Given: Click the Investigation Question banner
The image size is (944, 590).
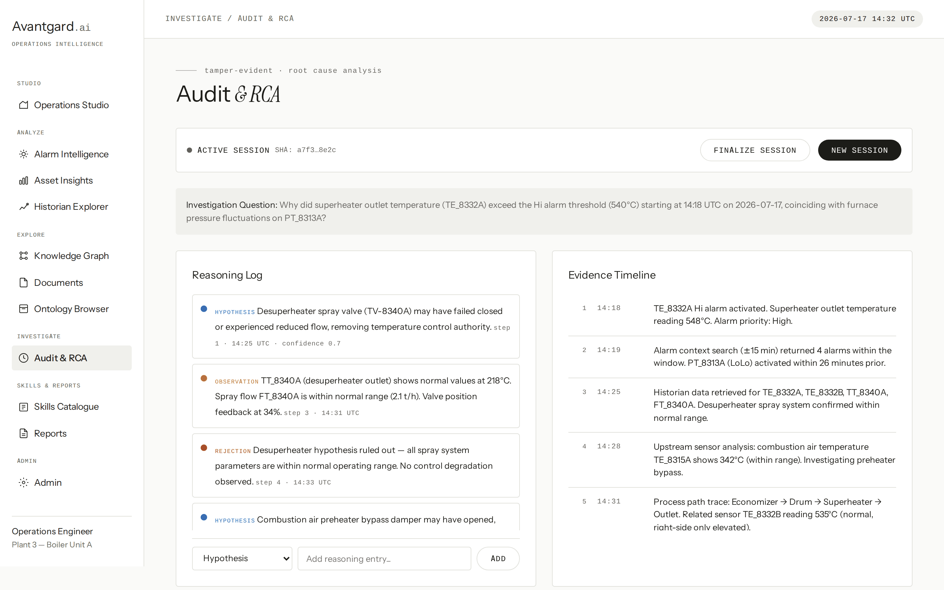Looking at the screenshot, I should click(544, 211).
